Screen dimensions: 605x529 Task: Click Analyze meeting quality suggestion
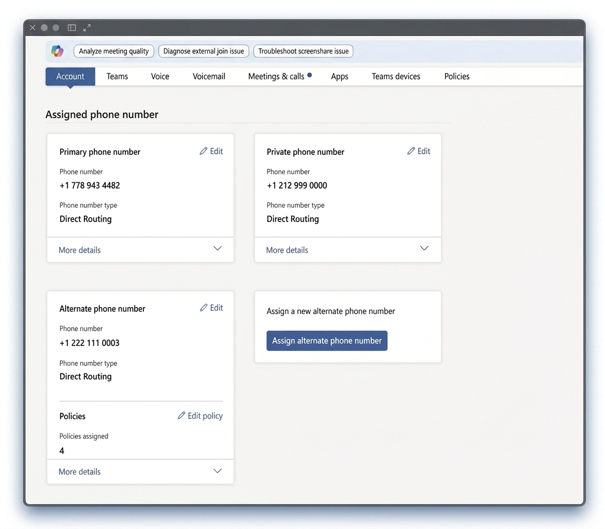[x=114, y=51]
